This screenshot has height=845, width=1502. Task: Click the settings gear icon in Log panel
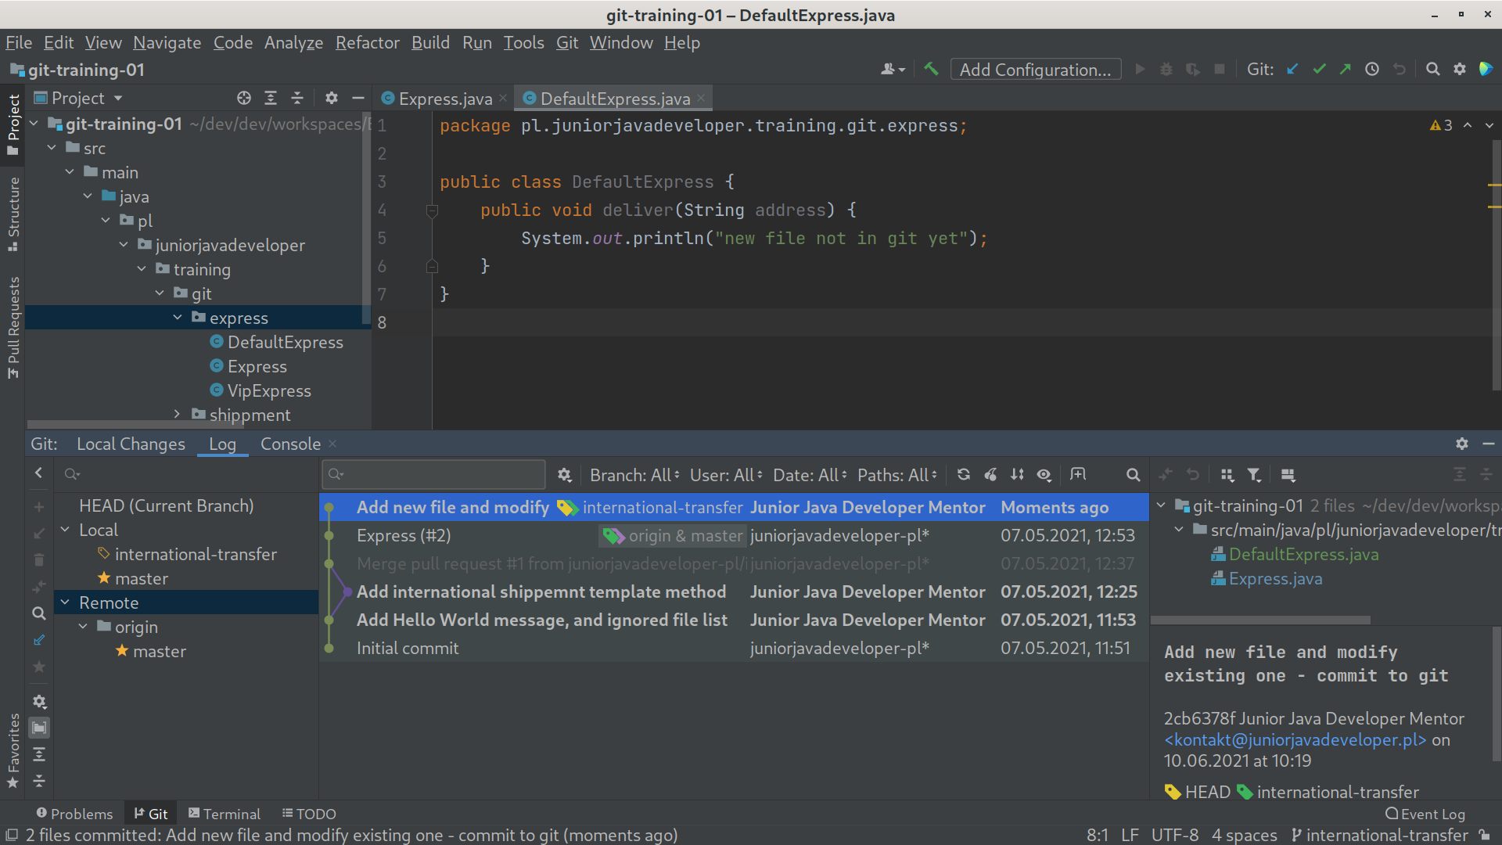[1463, 444]
